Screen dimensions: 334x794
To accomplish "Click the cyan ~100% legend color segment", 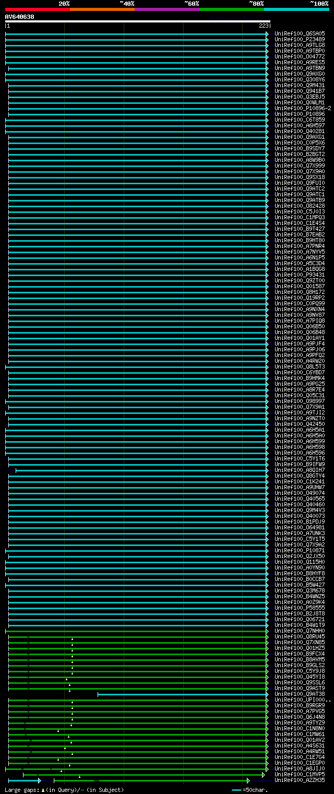I will [296, 9].
